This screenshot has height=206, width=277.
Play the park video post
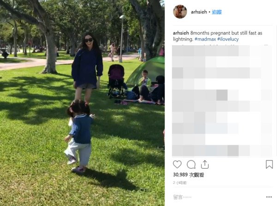[82, 103]
